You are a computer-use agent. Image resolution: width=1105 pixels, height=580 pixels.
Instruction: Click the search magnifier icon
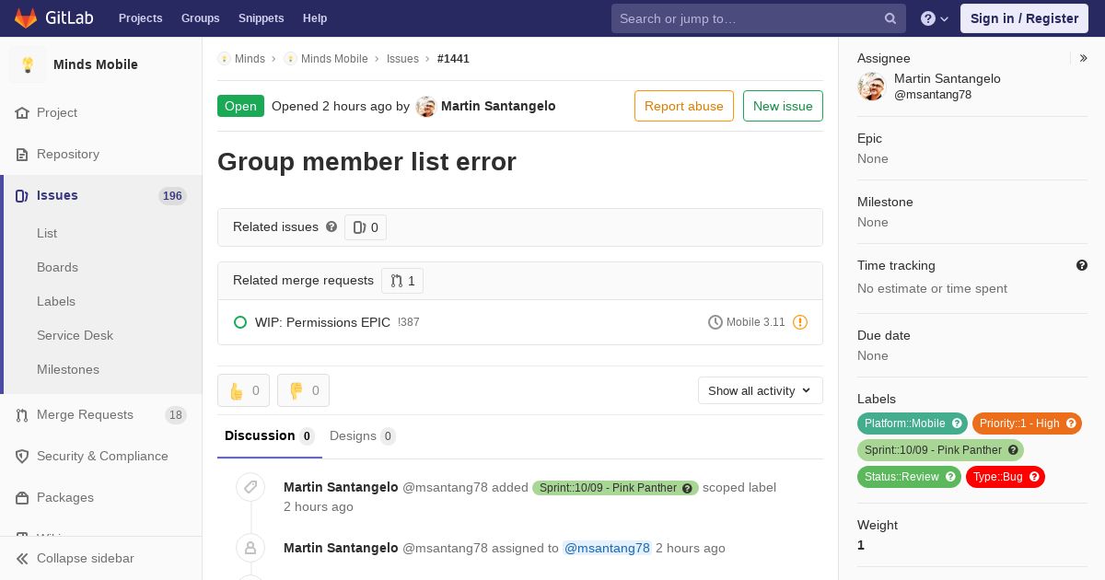point(890,18)
